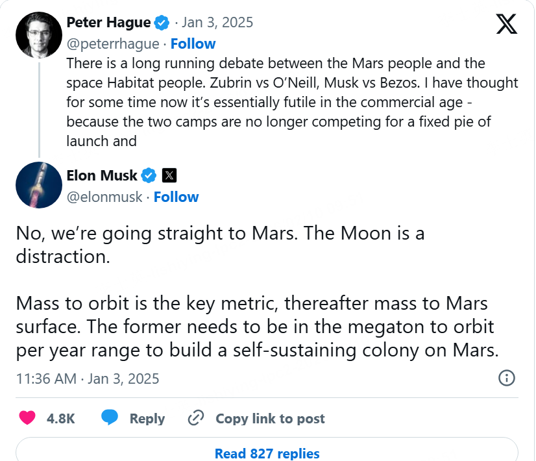
Task: Open the @elonmusk handle link
Action: [x=104, y=197]
